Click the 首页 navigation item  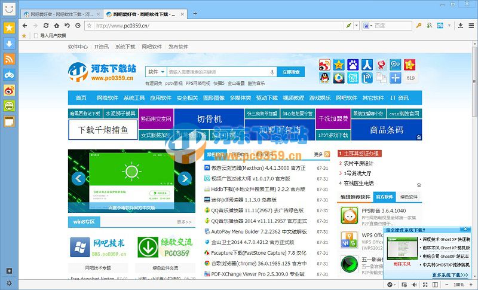pos(81,98)
